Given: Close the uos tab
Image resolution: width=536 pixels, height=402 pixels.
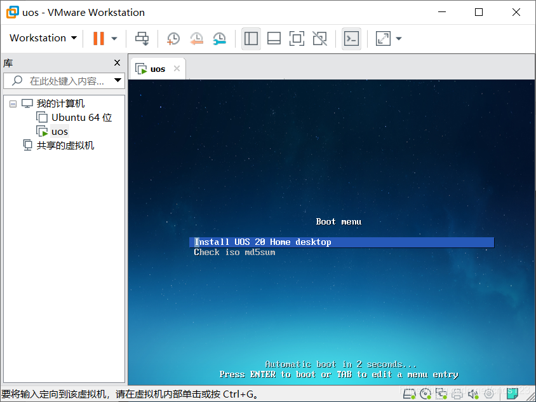Looking at the screenshot, I should click(177, 69).
